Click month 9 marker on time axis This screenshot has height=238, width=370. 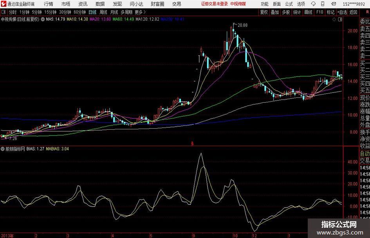point(193,236)
